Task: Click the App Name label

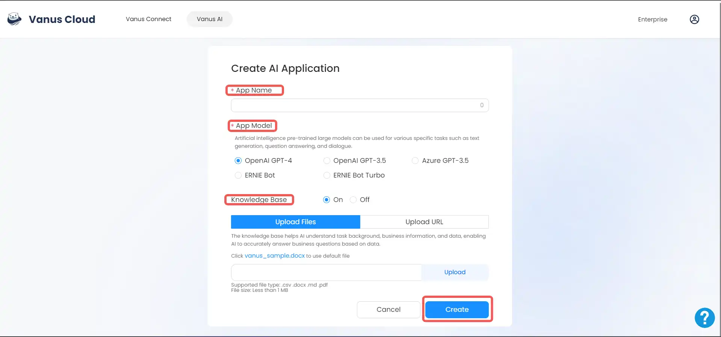Action: 254,90
